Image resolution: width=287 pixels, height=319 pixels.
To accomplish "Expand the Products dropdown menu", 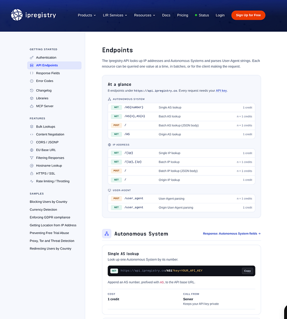I will click(x=87, y=15).
